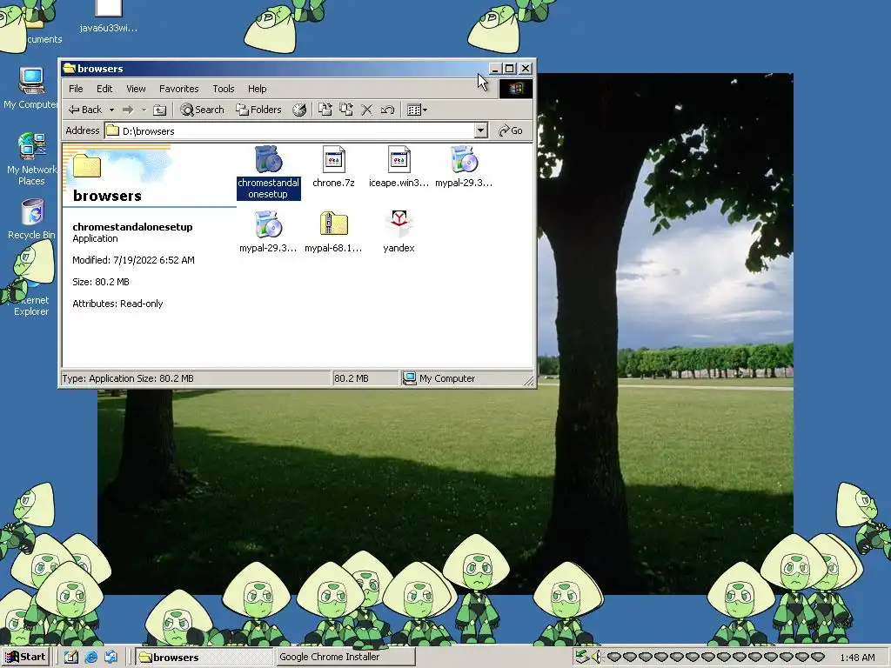Select My Computer desktop icon
891x668 pixels.
point(30,88)
